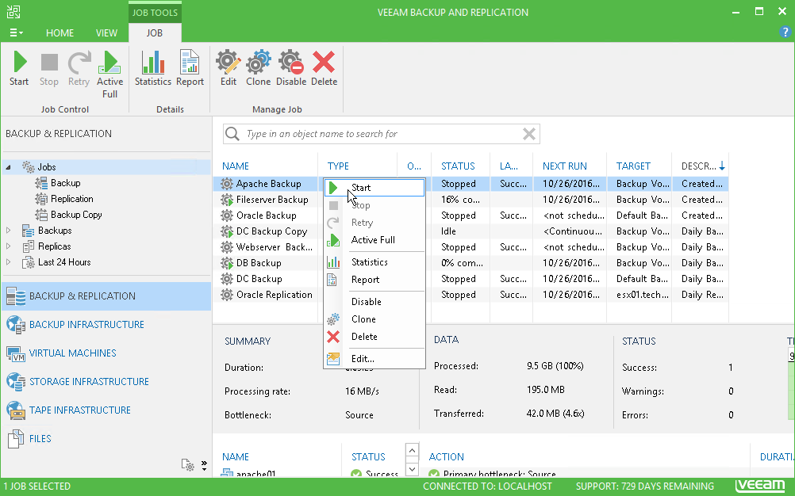Open the BACKUP INFRASTRUCTURE view

pos(86,325)
